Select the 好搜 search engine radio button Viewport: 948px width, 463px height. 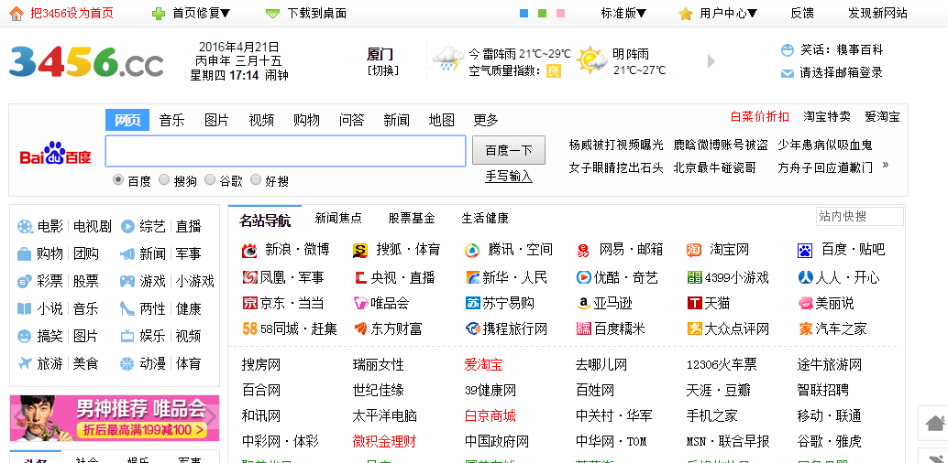click(256, 180)
